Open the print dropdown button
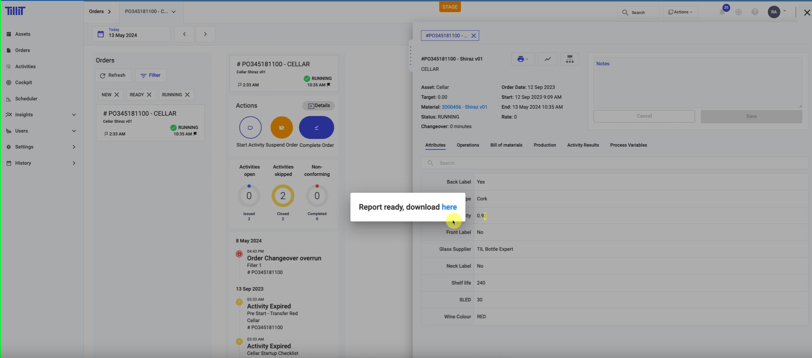The width and height of the screenshot is (812, 358). (523, 59)
